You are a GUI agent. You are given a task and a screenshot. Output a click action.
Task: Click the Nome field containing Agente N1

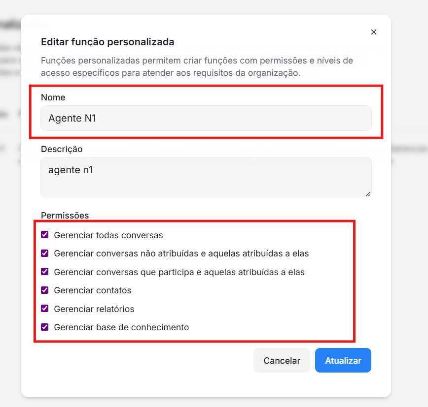pyautogui.click(x=206, y=118)
